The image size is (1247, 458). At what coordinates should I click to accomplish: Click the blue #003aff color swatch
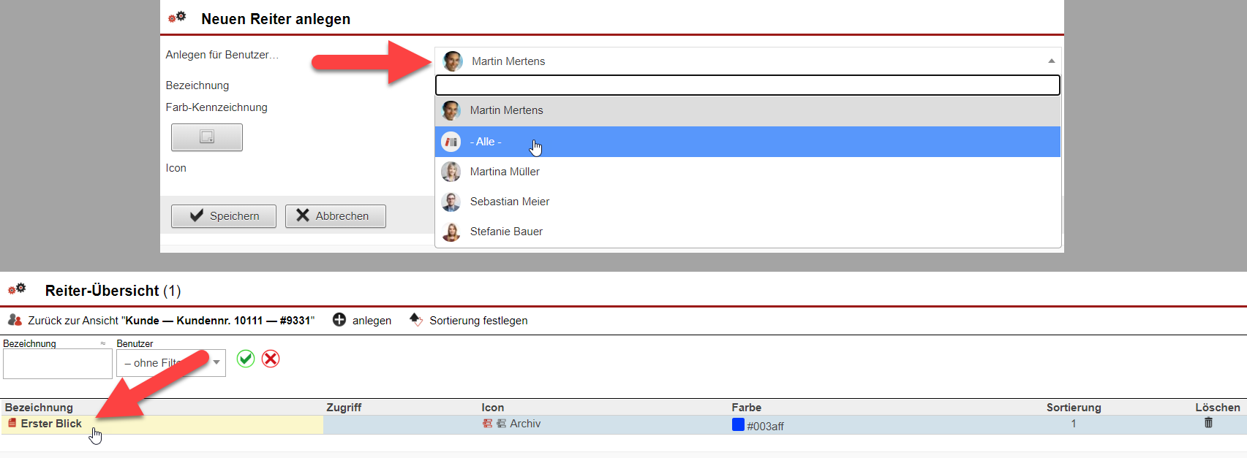point(738,425)
